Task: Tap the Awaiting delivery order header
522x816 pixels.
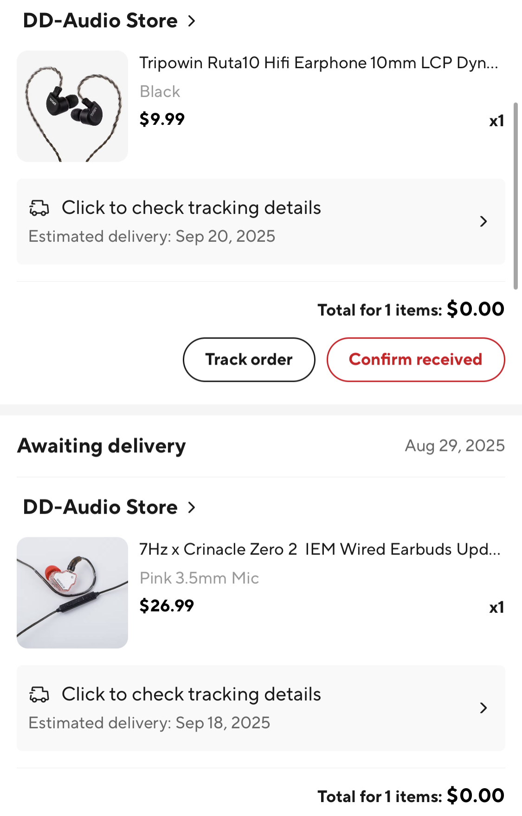Action: [102, 446]
